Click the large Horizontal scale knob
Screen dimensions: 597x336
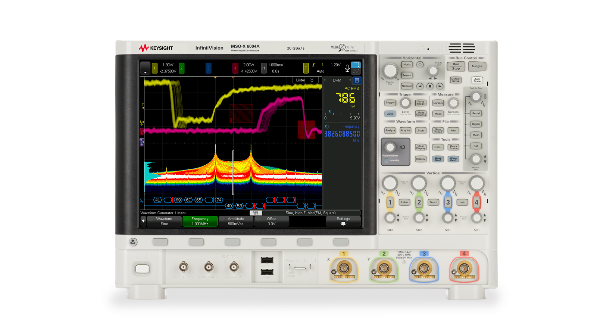390,70
